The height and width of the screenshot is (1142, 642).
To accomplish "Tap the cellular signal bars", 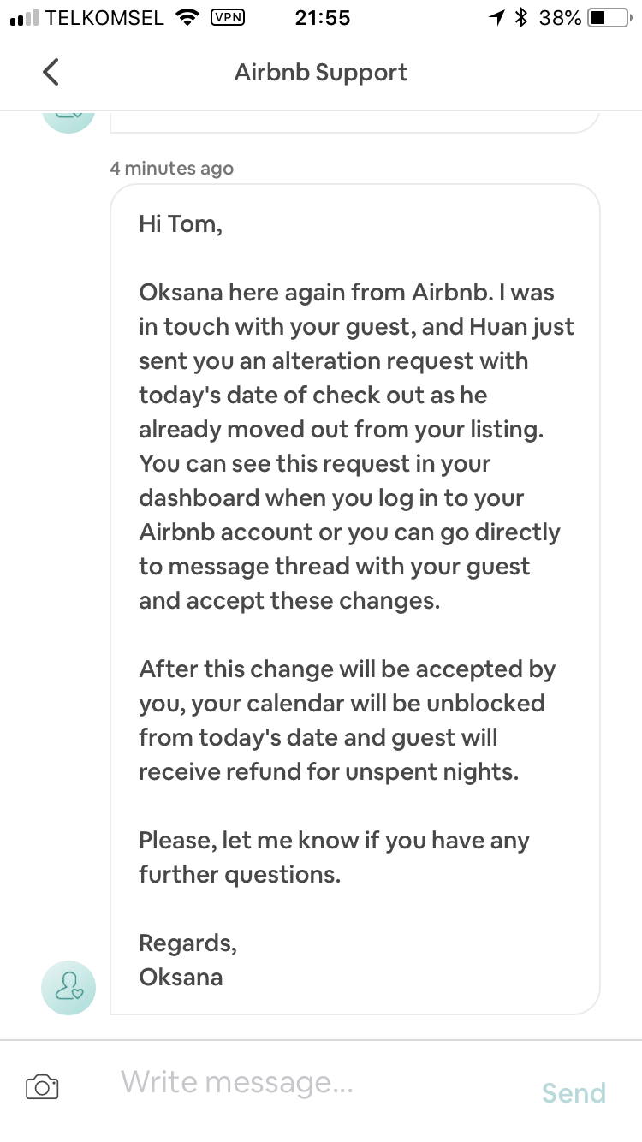I will (x=24, y=18).
